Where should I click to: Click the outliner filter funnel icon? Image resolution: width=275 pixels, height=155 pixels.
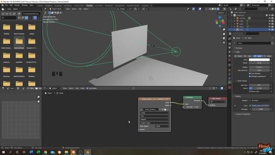click(x=267, y=9)
